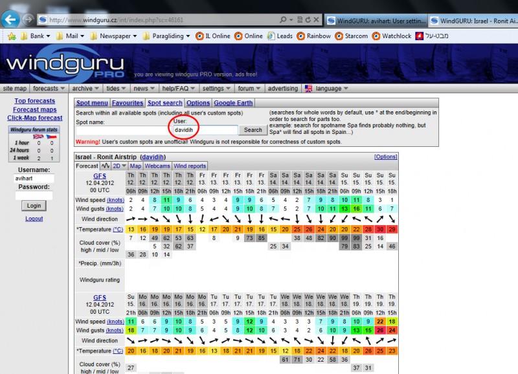
Task: Click the Czech flag in forum stats
Action: [x=51, y=137]
